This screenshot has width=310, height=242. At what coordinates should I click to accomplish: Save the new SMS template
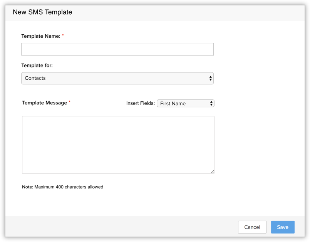point(282,227)
